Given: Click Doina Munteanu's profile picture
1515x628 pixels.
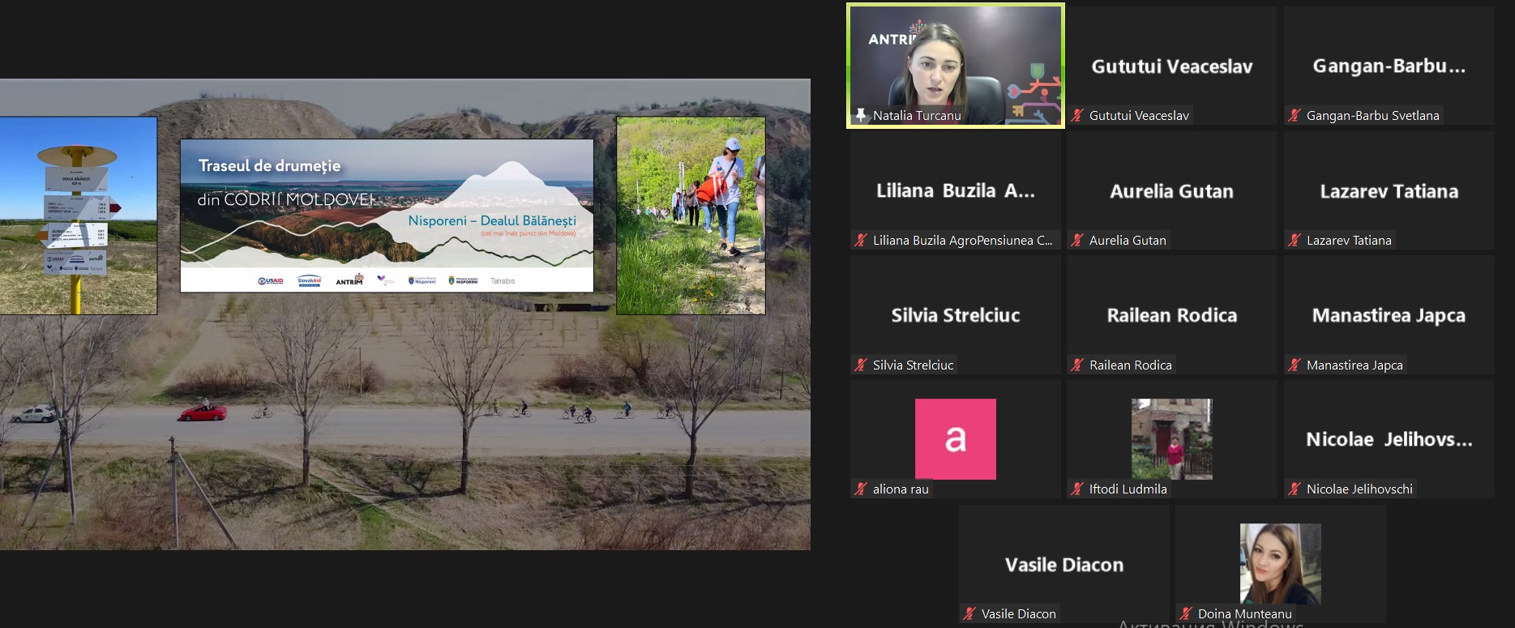Looking at the screenshot, I should tap(1280, 563).
